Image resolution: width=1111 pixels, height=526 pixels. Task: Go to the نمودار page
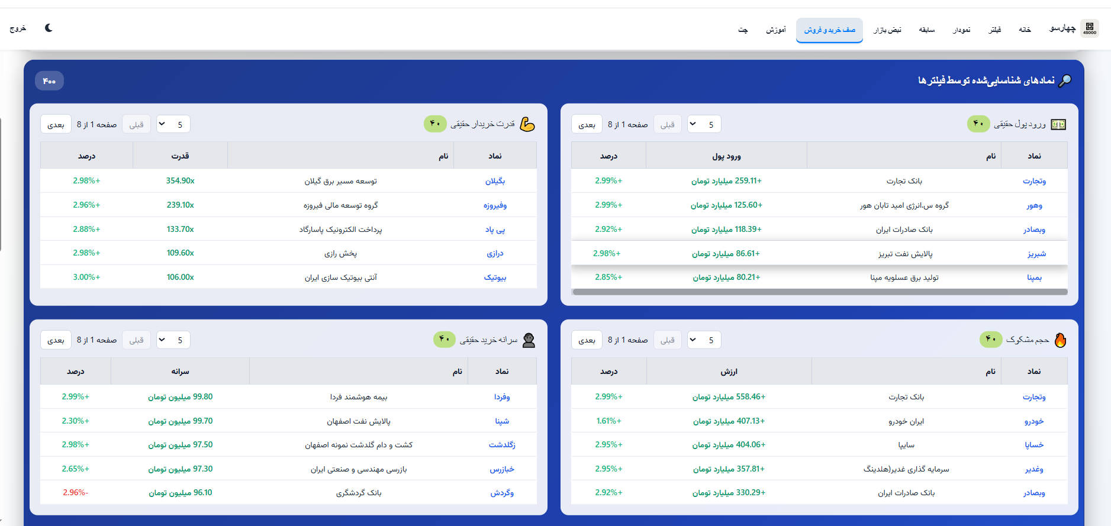coord(961,30)
